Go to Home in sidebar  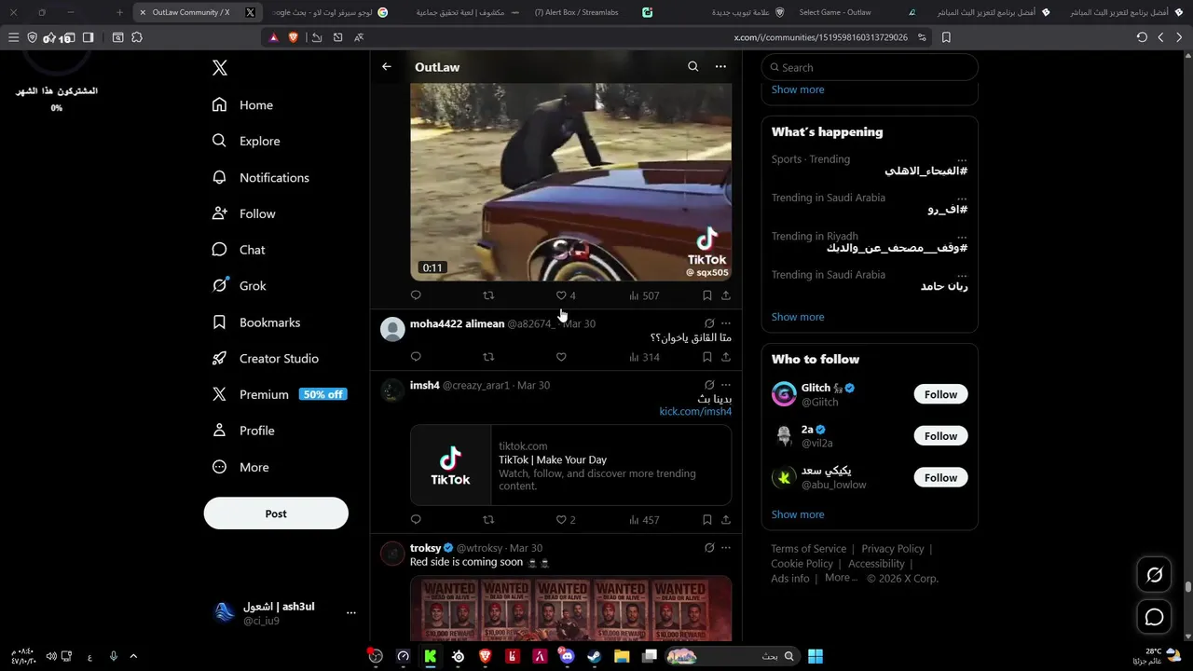point(242,105)
